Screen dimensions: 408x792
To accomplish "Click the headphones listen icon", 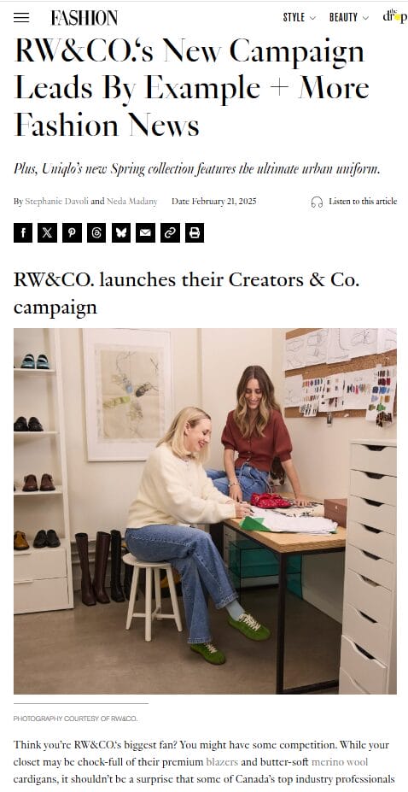I will pyautogui.click(x=317, y=202).
